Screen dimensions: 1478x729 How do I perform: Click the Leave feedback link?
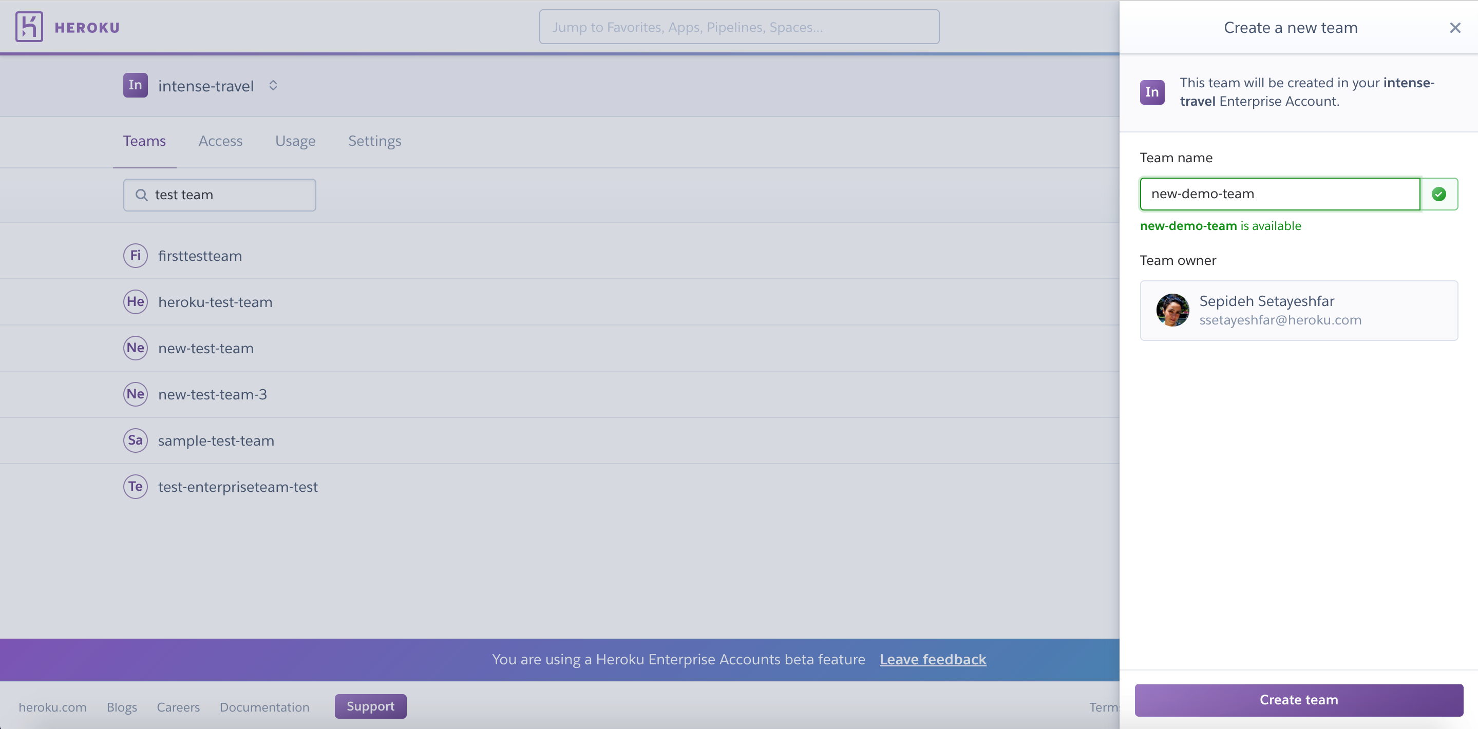point(933,660)
